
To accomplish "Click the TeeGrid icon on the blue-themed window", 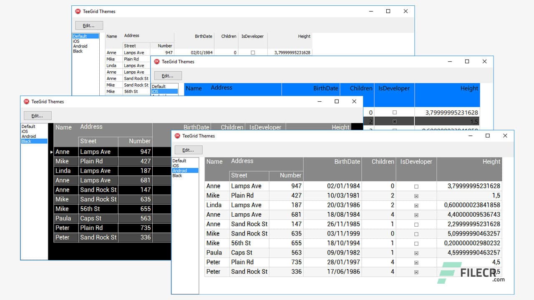I will (156, 61).
